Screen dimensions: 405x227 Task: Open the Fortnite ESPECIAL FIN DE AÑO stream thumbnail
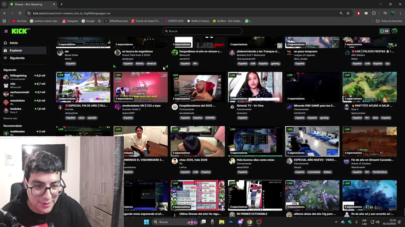point(83,87)
